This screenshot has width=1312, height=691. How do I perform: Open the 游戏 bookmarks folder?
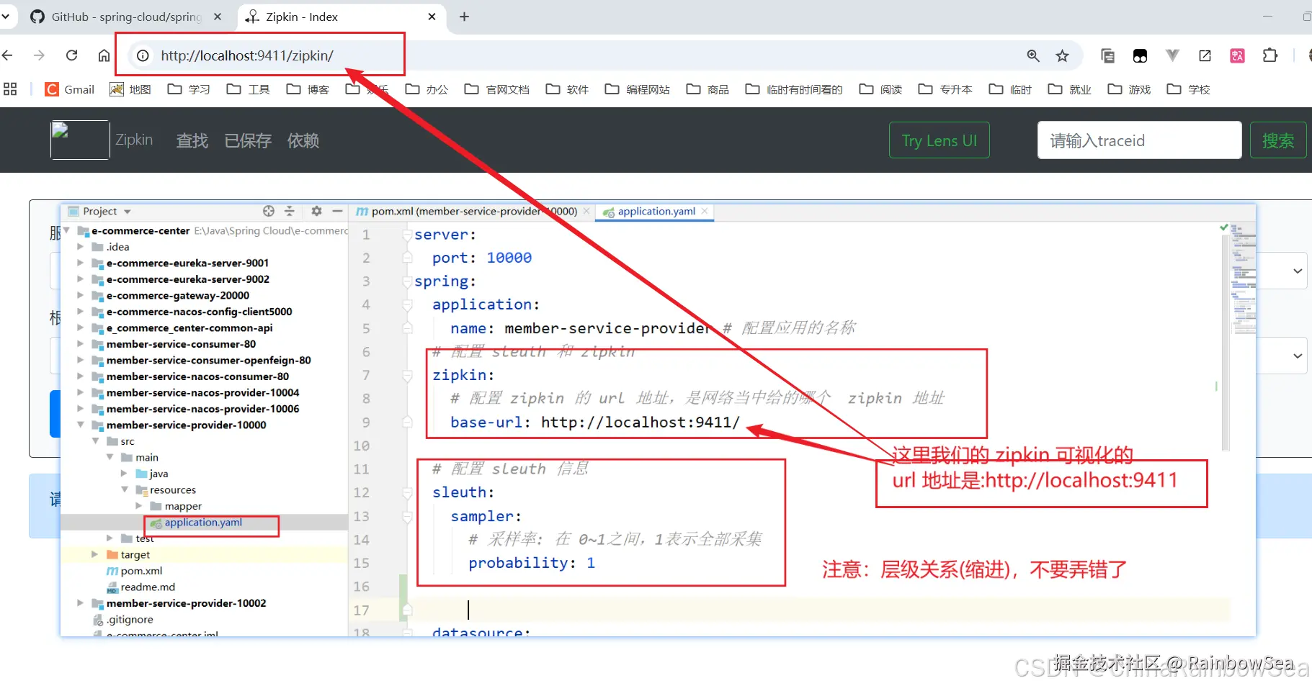1129,89
